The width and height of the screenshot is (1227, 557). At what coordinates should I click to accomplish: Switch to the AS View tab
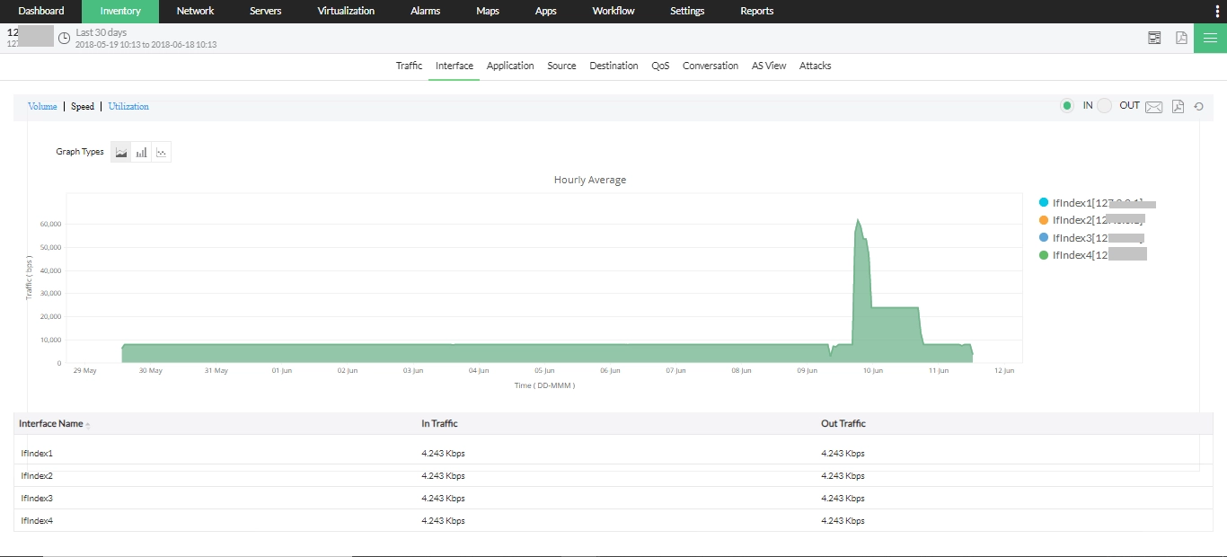click(x=769, y=66)
